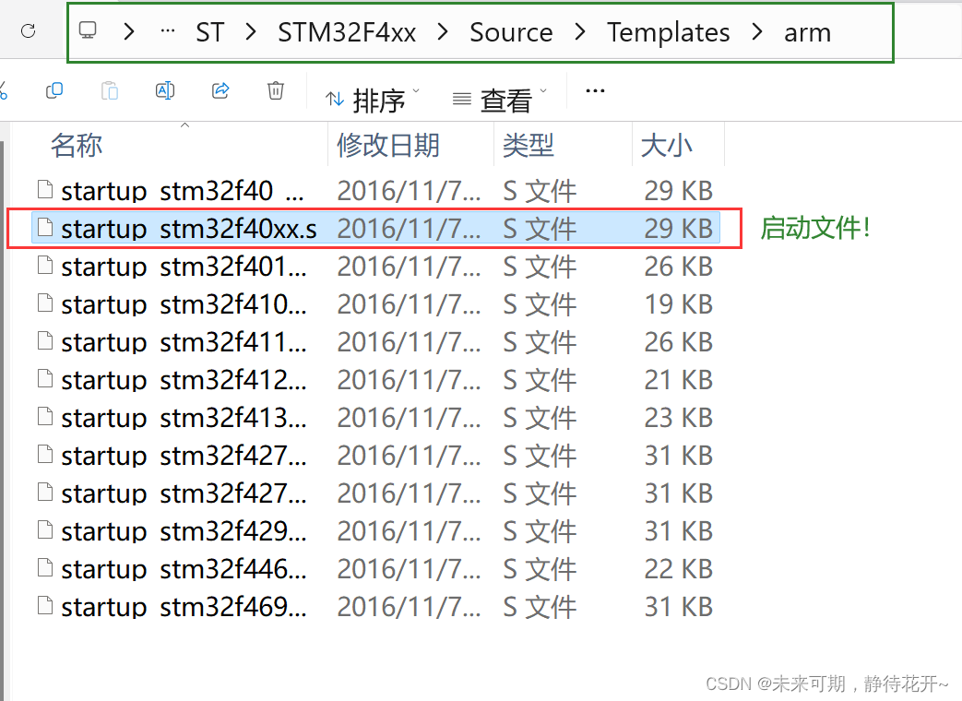
Task: Click the Copy toolbar icon
Action: (54, 90)
